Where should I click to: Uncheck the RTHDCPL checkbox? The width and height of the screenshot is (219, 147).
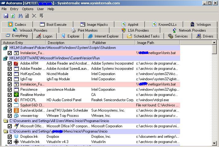[10, 100]
